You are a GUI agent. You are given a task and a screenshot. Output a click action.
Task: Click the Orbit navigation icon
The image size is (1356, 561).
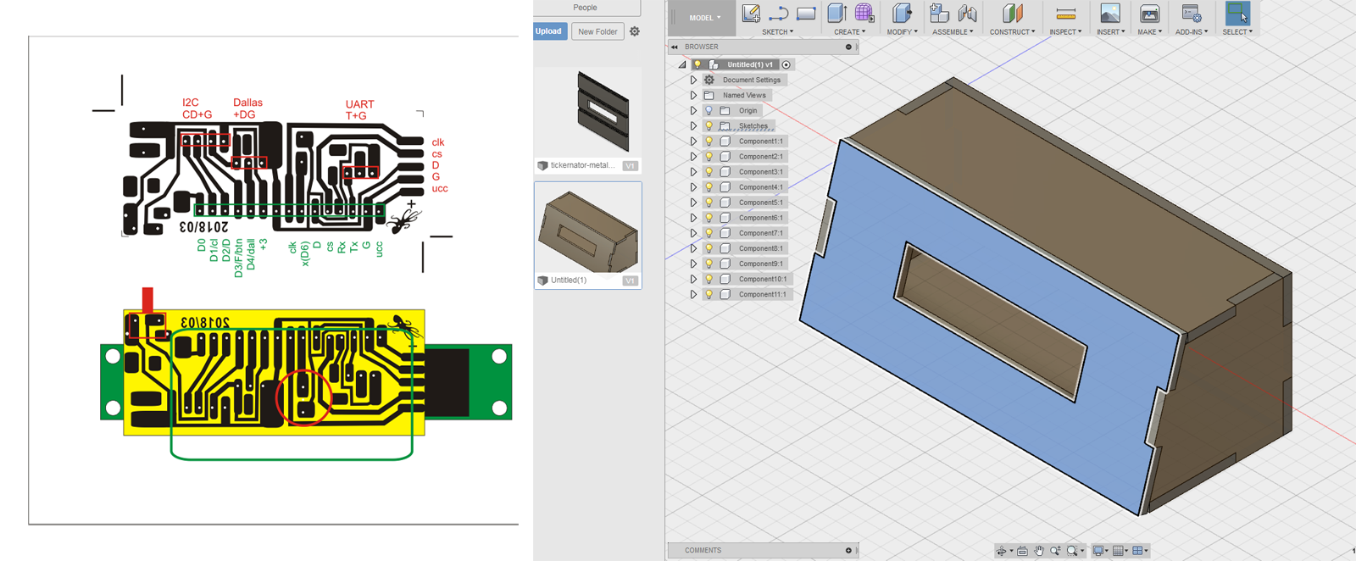coord(1003,551)
